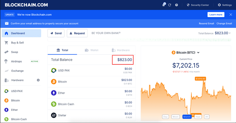Image resolution: width=236 pixels, height=123 pixels.
Task: Switch to the Wallet tab
Action: pyautogui.click(x=92, y=50)
